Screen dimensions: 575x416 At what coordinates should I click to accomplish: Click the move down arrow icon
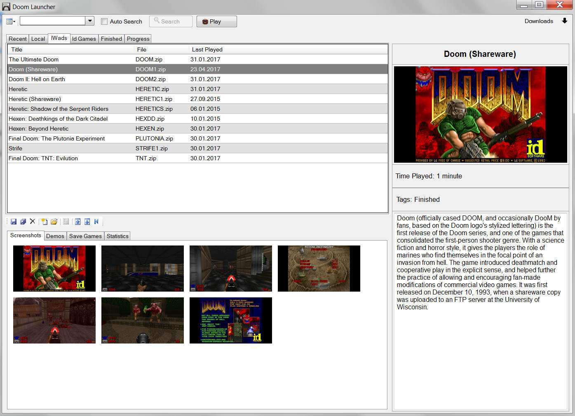tap(87, 222)
